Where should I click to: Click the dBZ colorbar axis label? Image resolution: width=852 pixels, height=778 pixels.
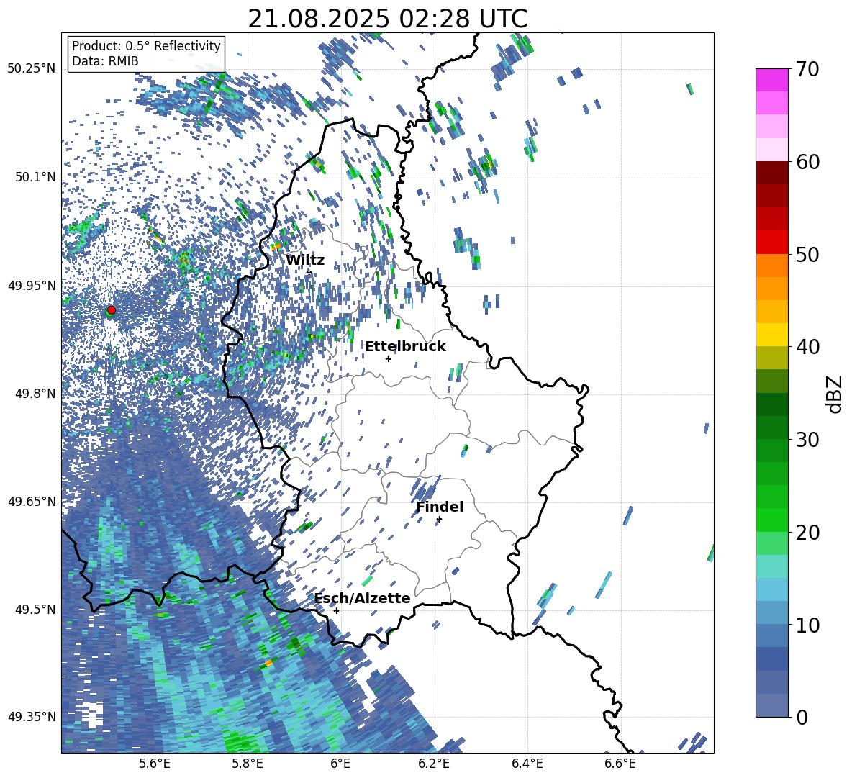point(835,394)
